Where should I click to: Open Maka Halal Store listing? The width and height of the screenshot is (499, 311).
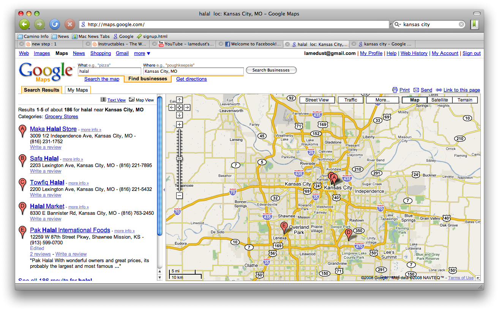coord(53,129)
